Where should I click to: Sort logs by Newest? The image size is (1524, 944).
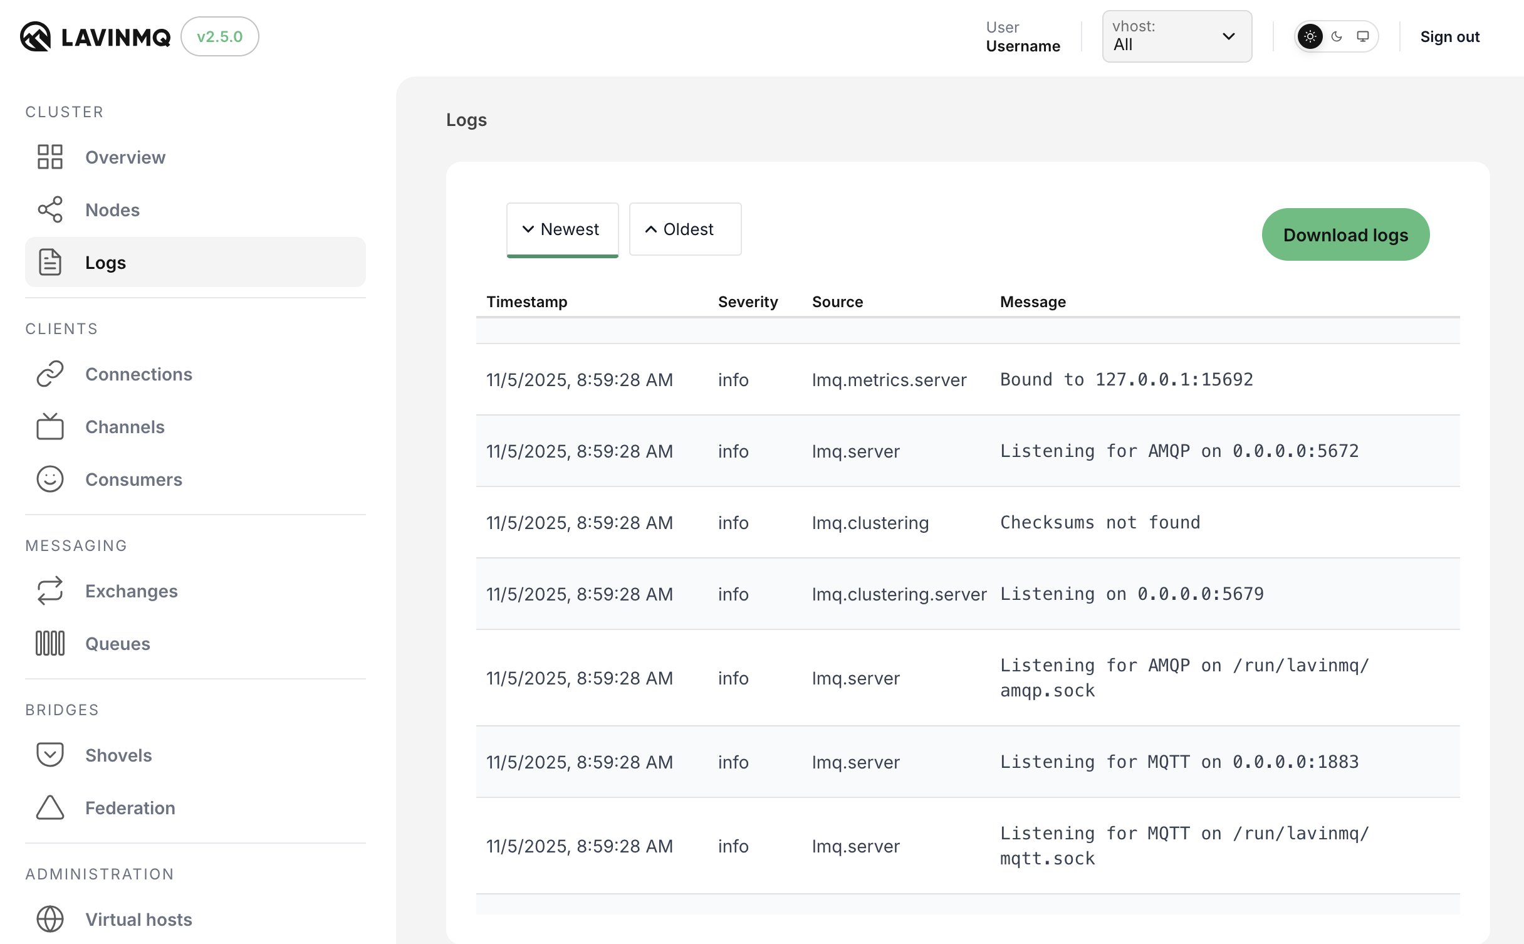562,229
